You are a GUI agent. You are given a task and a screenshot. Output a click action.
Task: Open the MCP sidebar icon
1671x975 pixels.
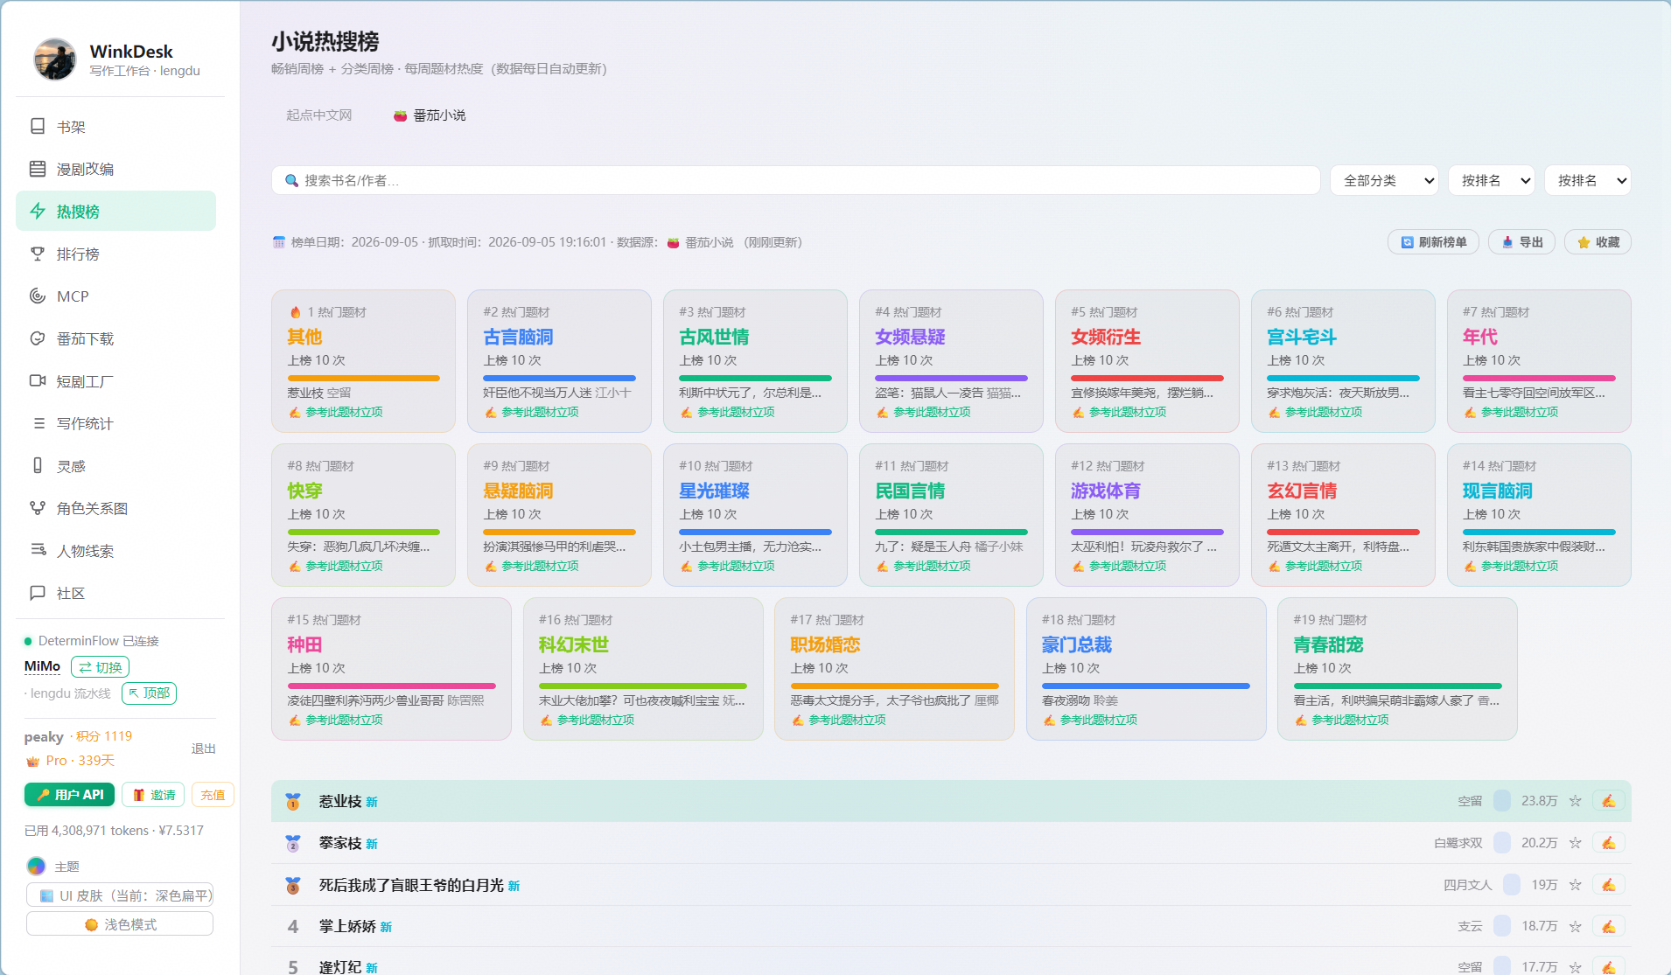[x=38, y=296]
